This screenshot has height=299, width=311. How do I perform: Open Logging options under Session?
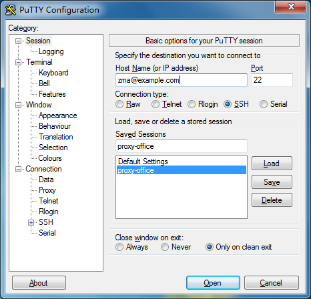[51, 51]
